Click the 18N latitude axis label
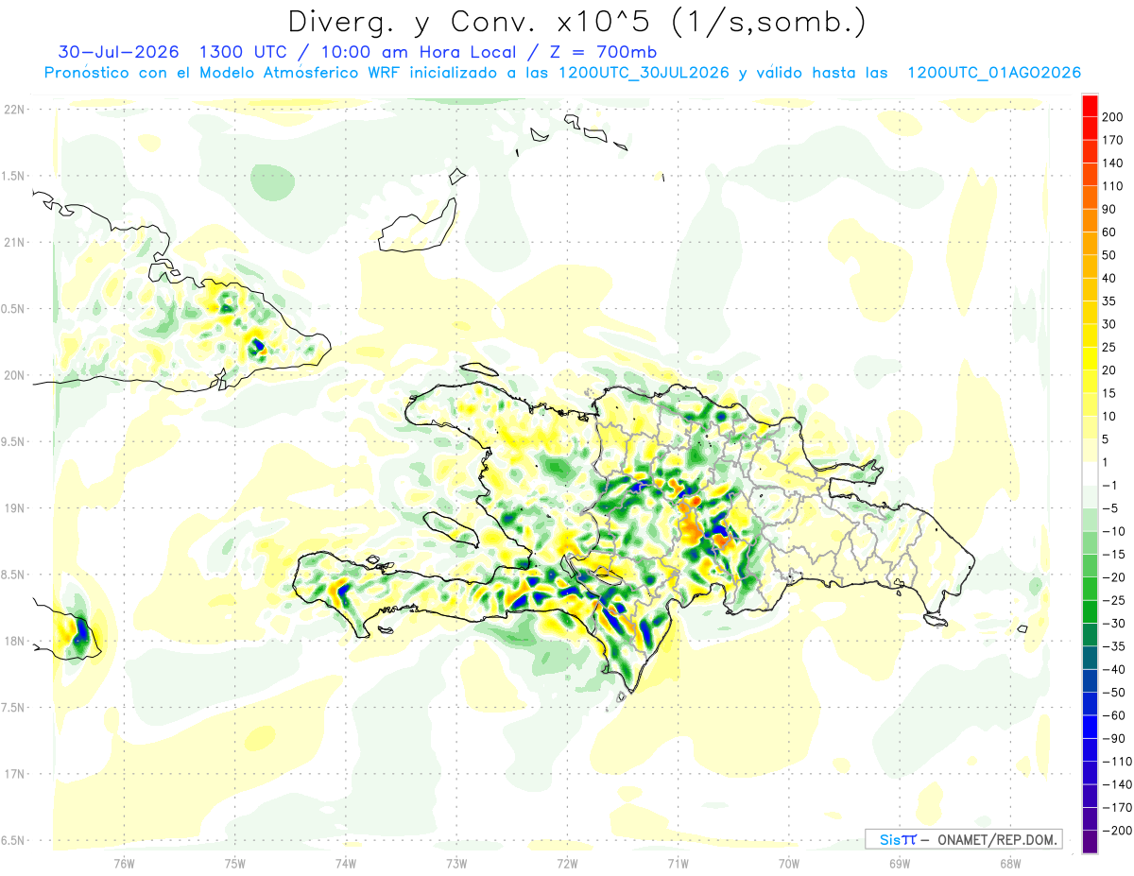This screenshot has width=1134, height=876. (x=13, y=641)
